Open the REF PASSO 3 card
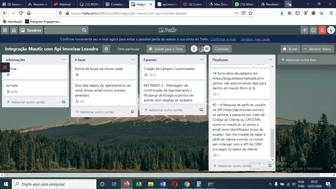The image size is (336, 189). [173, 93]
